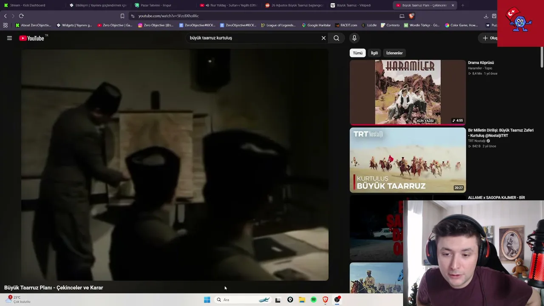Image resolution: width=544 pixels, height=306 pixels.
Task: Open the YouTube guide hamburger menu
Action: [9, 38]
